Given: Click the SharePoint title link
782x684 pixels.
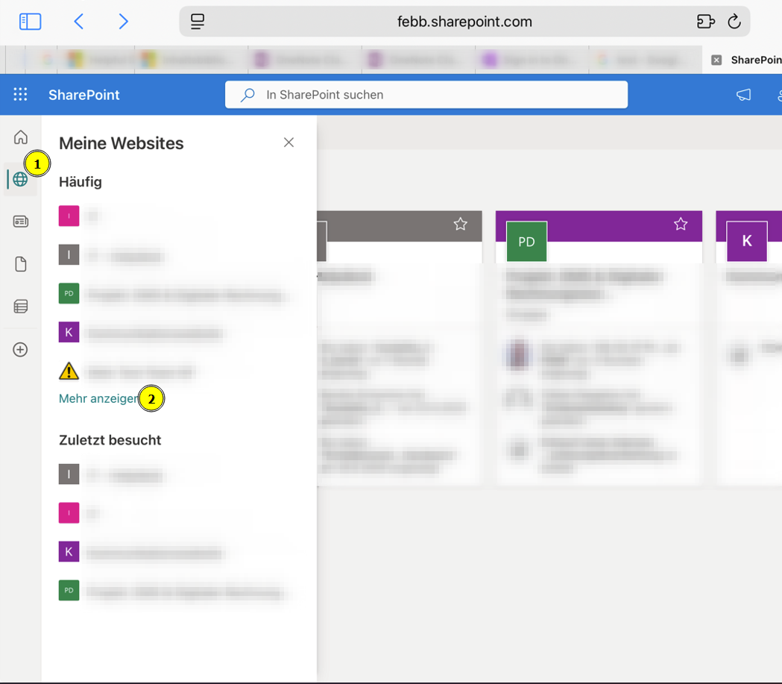Looking at the screenshot, I should click(x=83, y=95).
